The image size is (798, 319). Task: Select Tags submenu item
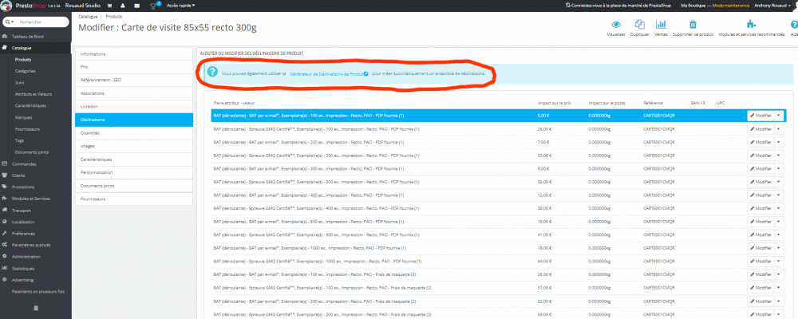click(19, 140)
